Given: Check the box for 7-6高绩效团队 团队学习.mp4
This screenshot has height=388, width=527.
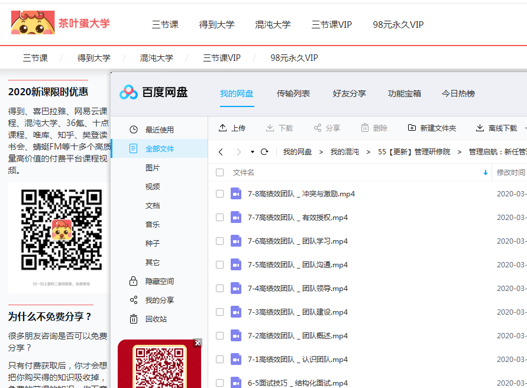Looking at the screenshot, I should tap(220, 241).
